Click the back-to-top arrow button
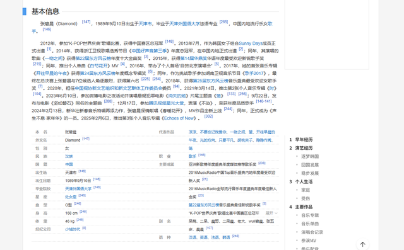 (x=362, y=244)
